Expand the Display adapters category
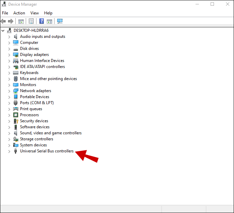 click(9, 55)
